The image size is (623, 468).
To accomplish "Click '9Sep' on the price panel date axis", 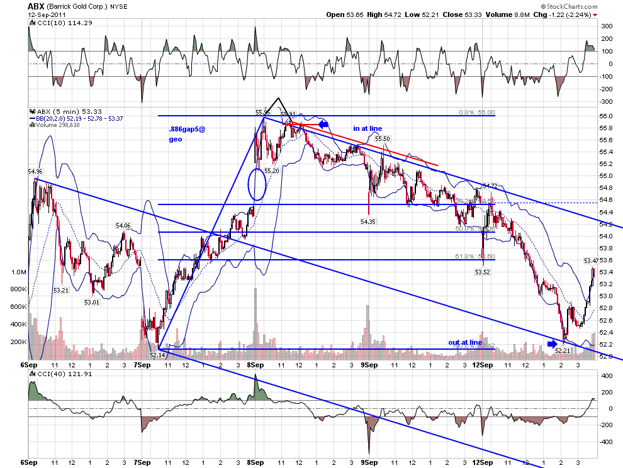I will point(369,365).
